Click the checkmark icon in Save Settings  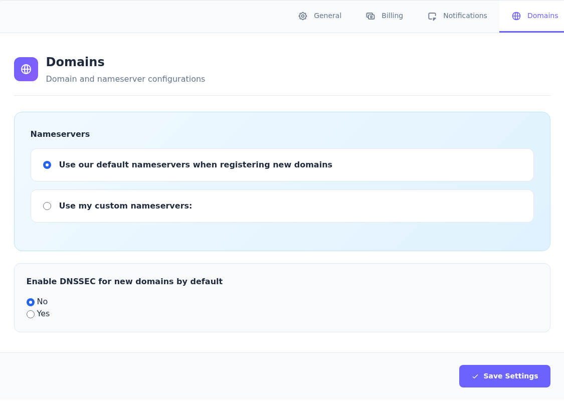pyautogui.click(x=475, y=376)
